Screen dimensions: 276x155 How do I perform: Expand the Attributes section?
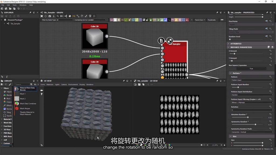point(236,44)
